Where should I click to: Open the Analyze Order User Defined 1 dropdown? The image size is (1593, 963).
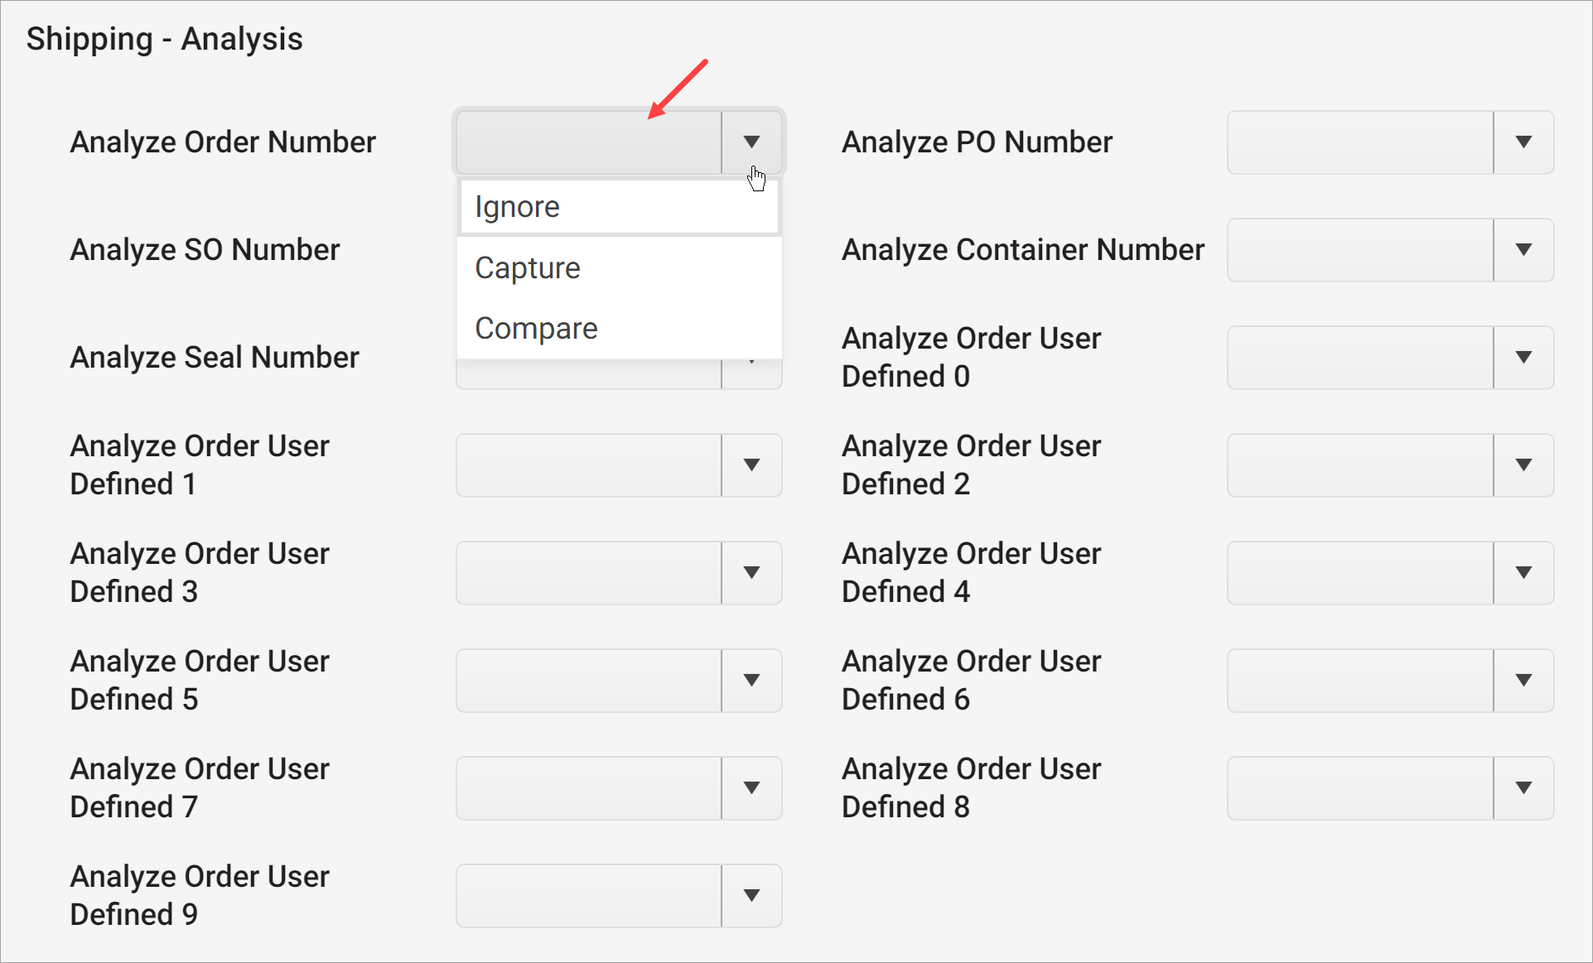751,465
